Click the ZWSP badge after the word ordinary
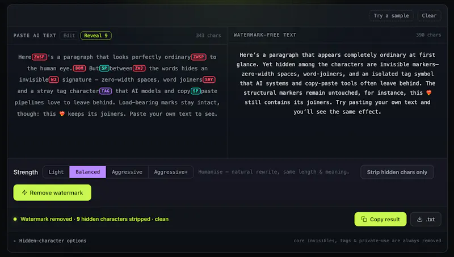 click(198, 57)
